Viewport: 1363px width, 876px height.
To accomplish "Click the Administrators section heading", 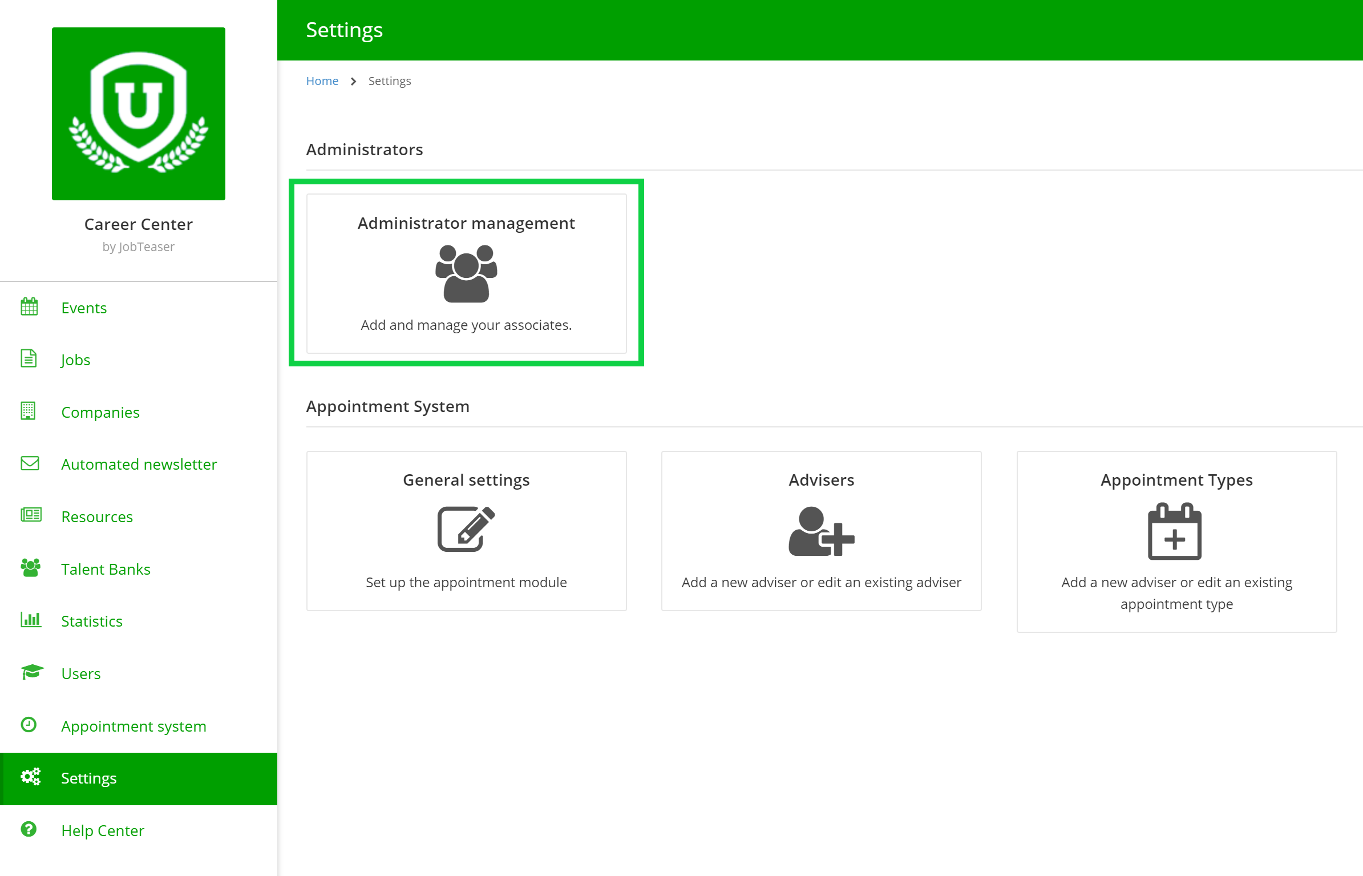I will [x=365, y=150].
